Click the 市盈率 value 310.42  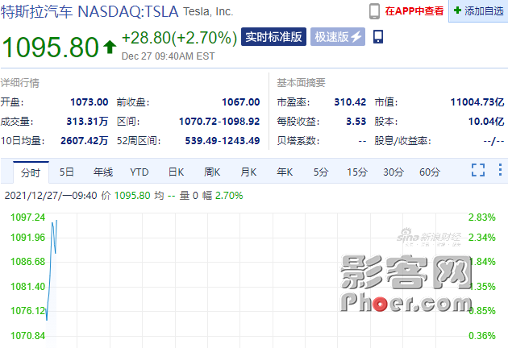tap(350, 102)
